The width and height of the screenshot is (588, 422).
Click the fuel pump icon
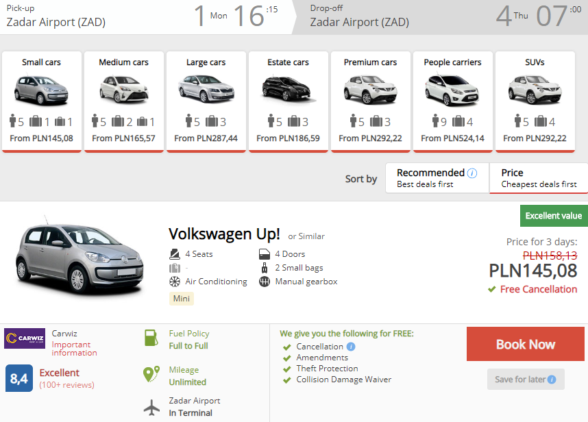(151, 338)
